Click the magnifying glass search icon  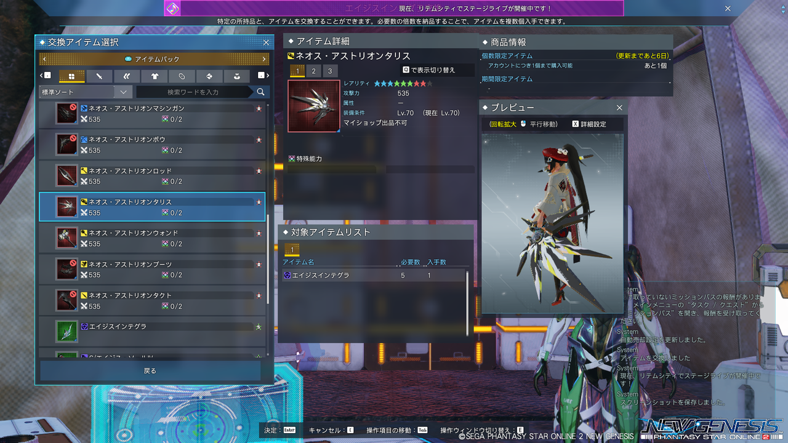click(261, 92)
